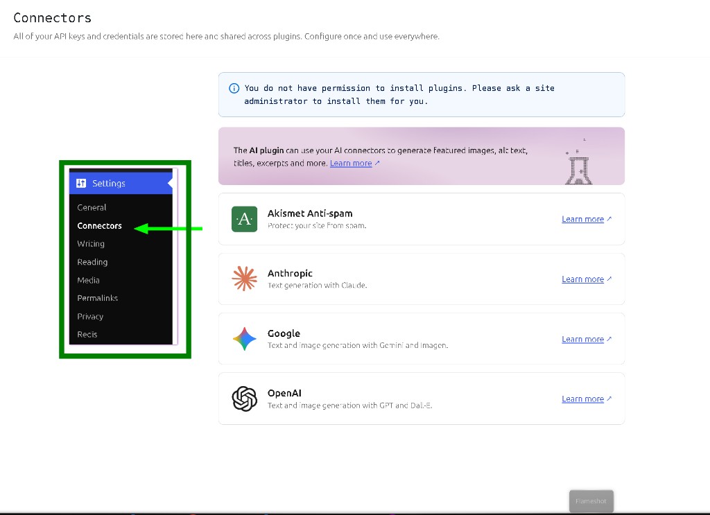Select Connectors in the Settings submenu
This screenshot has width=710, height=515.
(x=100, y=225)
